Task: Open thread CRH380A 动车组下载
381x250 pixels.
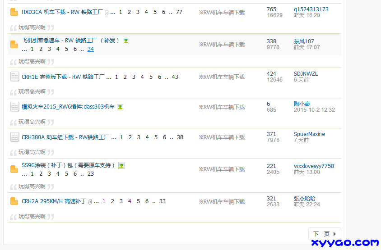Action: click(65, 137)
